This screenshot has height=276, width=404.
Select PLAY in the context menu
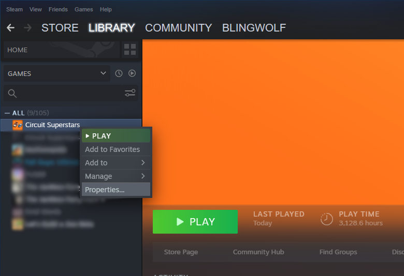116,136
